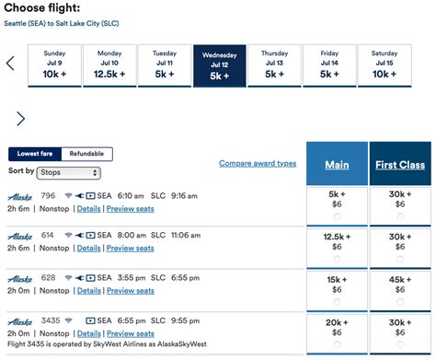This screenshot has width=436, height=360.
Task: Click the entertainment icon on flight 3435
Action: tap(90, 320)
